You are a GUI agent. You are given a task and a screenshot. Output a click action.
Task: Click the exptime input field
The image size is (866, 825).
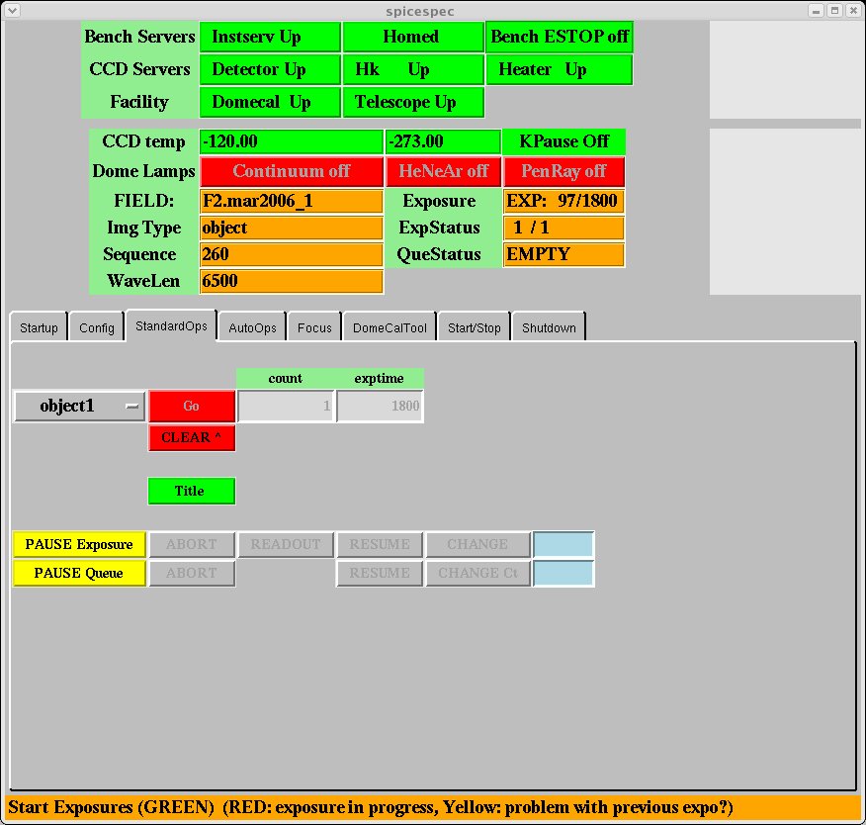coord(380,406)
